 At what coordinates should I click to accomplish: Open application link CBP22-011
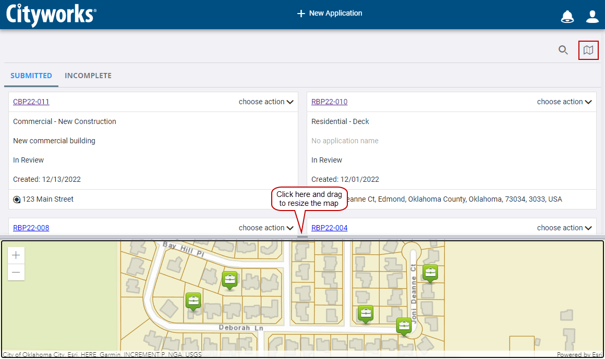coord(31,102)
